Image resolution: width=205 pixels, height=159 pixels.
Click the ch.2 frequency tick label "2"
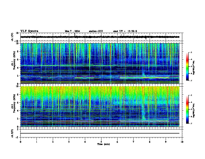click(18, 119)
